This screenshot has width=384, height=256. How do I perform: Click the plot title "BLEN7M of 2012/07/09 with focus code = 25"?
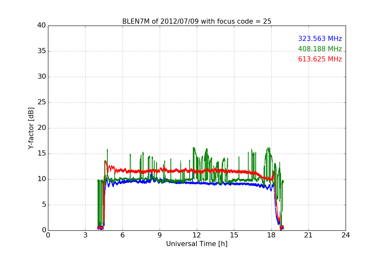[196, 21]
